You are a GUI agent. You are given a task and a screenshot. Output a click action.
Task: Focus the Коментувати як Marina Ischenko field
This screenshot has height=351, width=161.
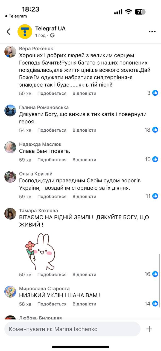pos(72,329)
